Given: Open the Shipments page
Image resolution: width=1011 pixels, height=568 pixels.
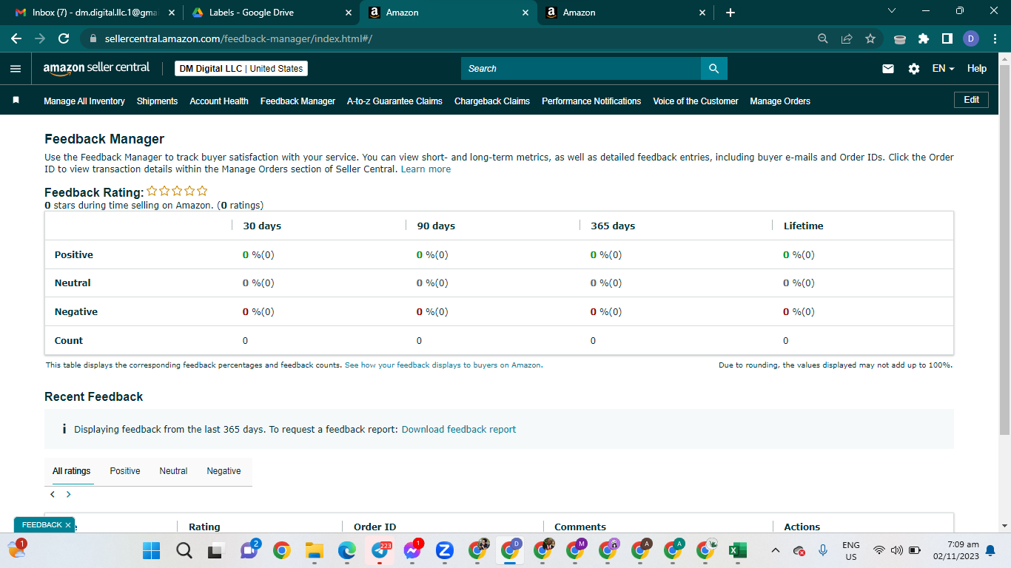Looking at the screenshot, I should (x=157, y=101).
